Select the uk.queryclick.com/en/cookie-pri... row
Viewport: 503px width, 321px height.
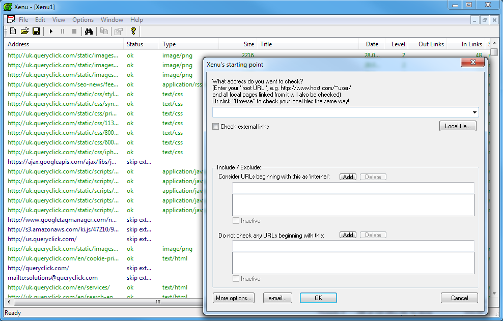pos(104,258)
